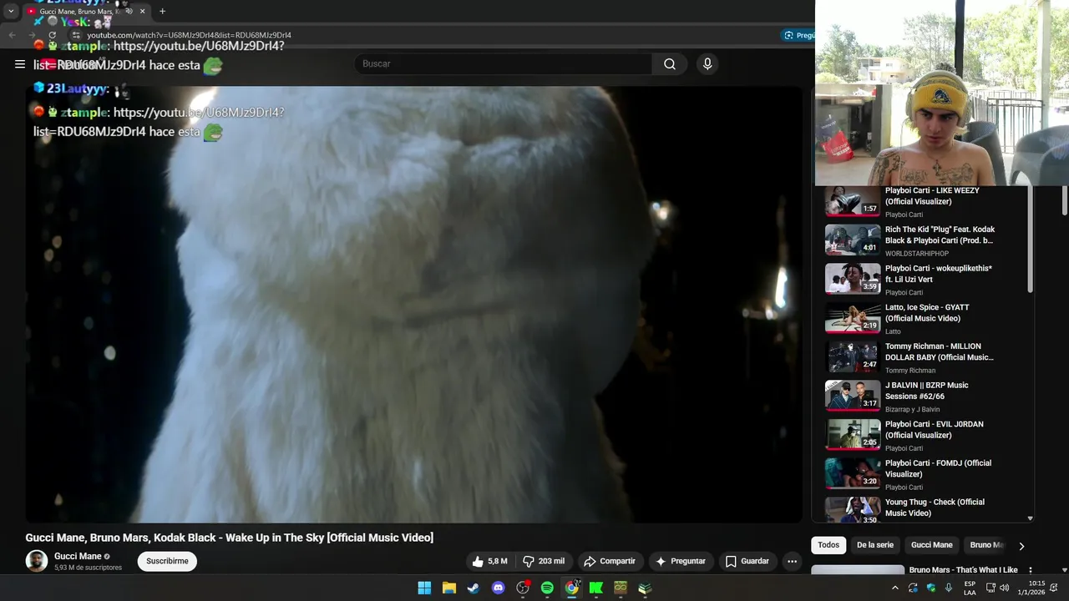Open Discord from the taskbar

[499, 588]
